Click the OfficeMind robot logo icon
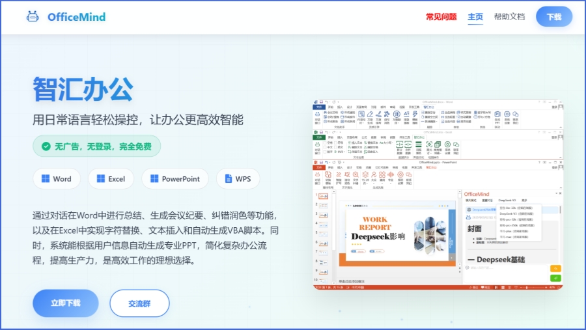586x330 pixels. 33,16
